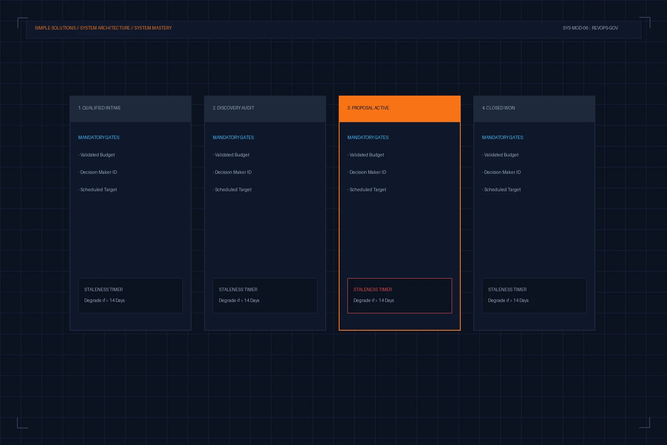Click MANDATORY GATES in Qualified Intake card
667x445 pixels.
(99, 137)
